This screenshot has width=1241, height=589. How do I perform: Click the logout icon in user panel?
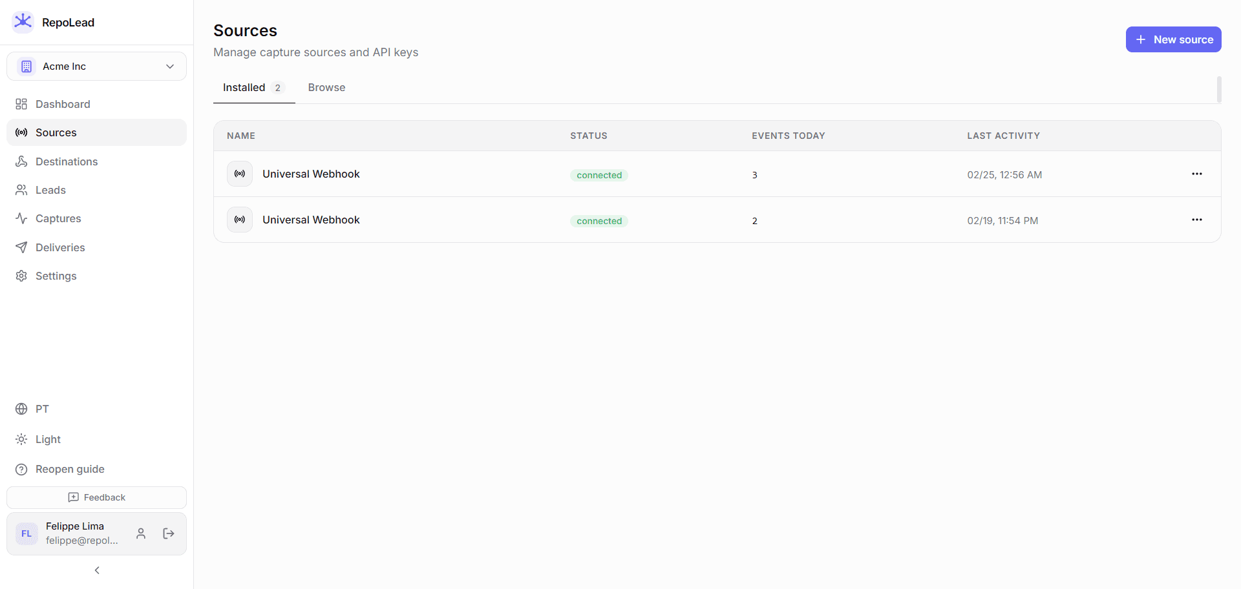tap(169, 533)
